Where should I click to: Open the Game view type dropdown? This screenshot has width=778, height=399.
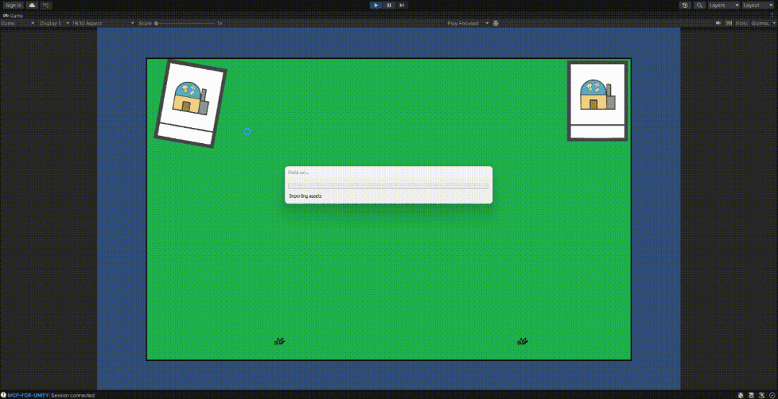click(18, 23)
